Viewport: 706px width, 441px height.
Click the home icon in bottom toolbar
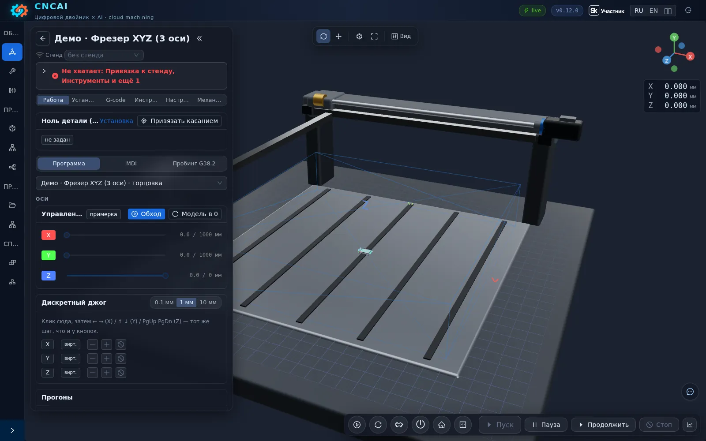point(442,425)
